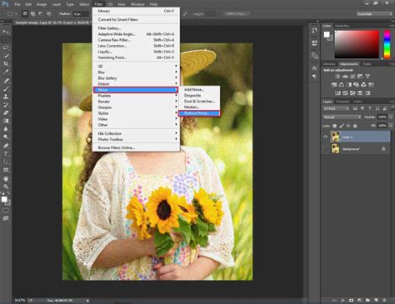This screenshot has width=395, height=304.
Task: Select the Rectangle shape tool
Action: [x=6, y=170]
